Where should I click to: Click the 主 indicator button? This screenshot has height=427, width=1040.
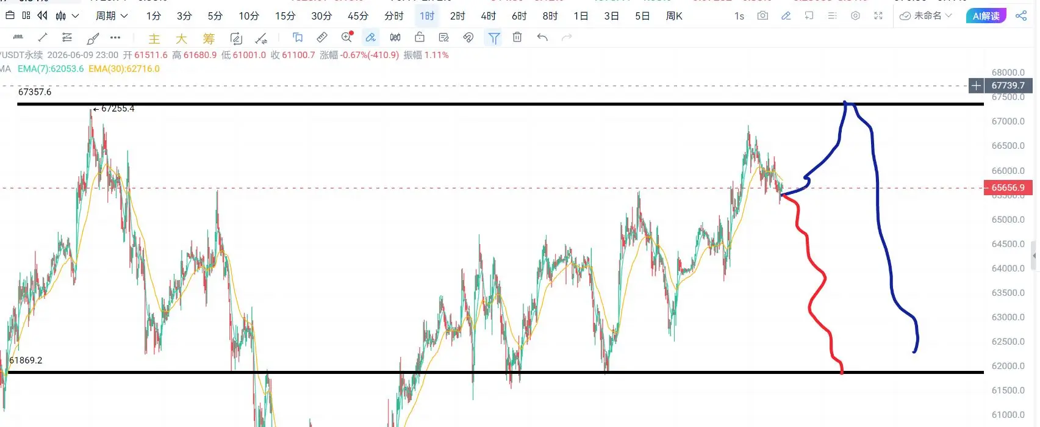[154, 38]
